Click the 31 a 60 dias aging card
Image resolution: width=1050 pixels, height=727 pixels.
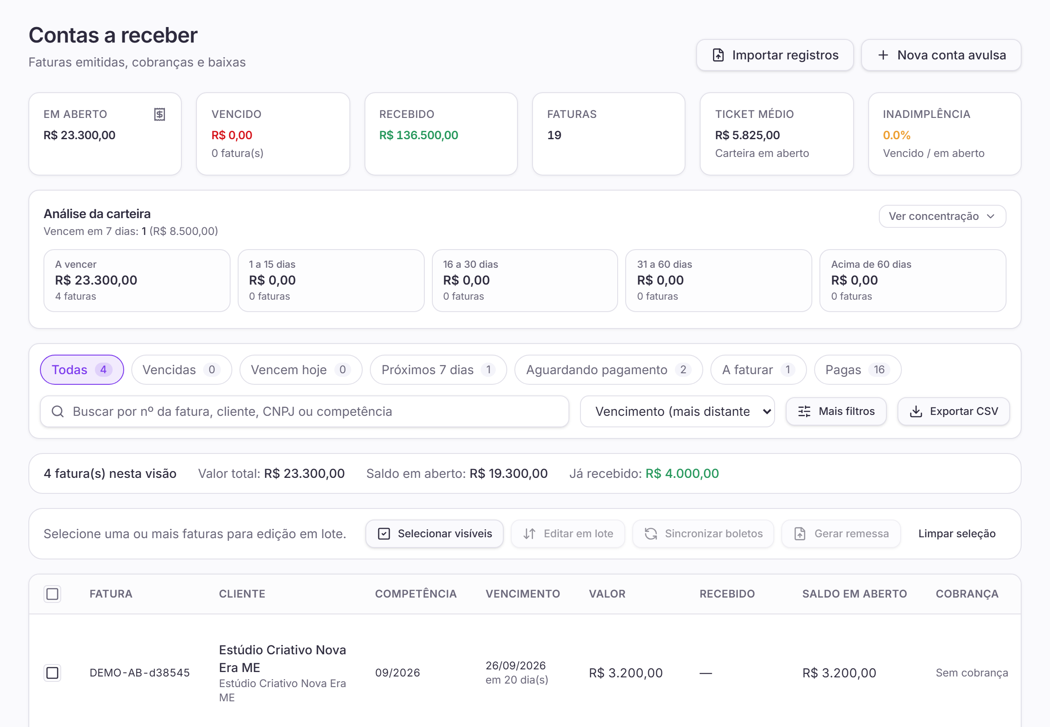pyautogui.click(x=718, y=280)
